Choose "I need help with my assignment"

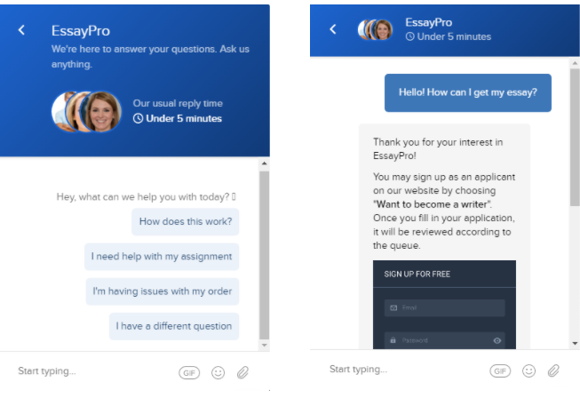[162, 257]
